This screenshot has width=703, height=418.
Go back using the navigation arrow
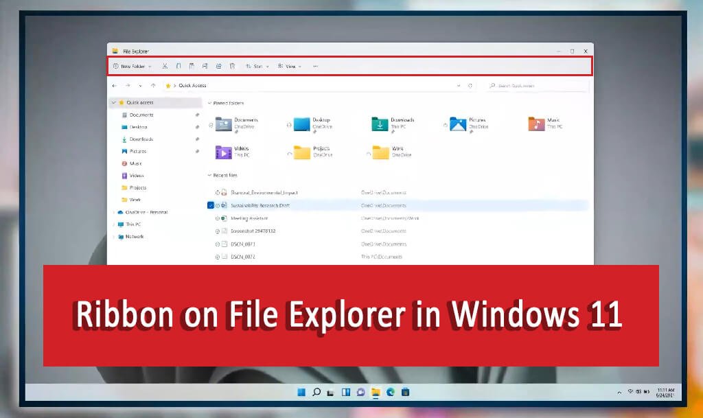point(115,86)
